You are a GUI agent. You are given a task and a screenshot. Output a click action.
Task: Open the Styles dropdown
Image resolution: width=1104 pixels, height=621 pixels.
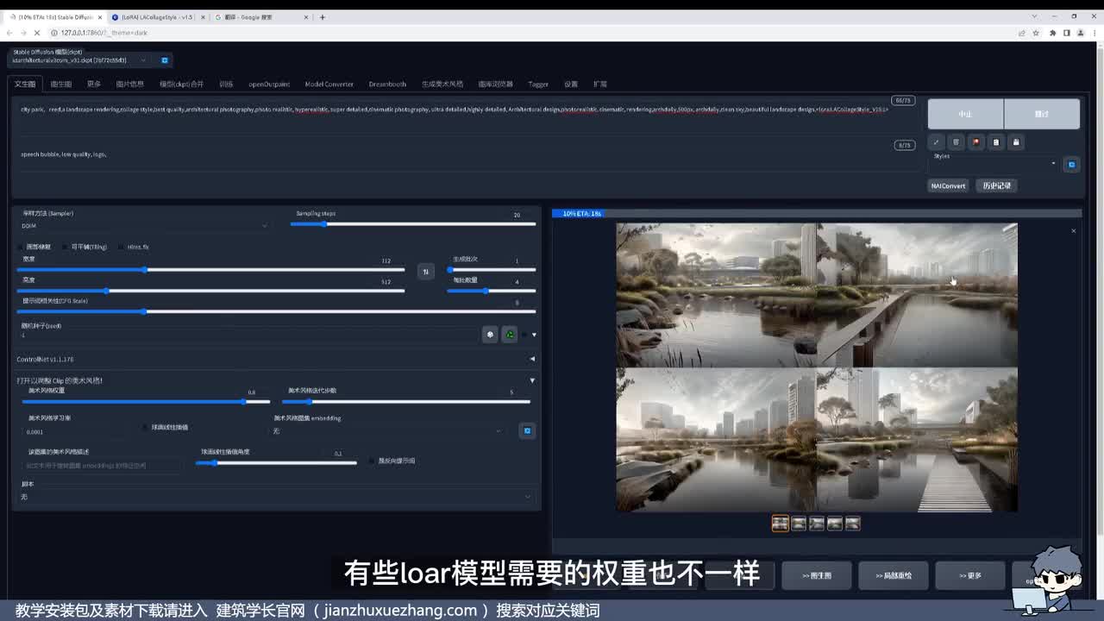point(994,164)
